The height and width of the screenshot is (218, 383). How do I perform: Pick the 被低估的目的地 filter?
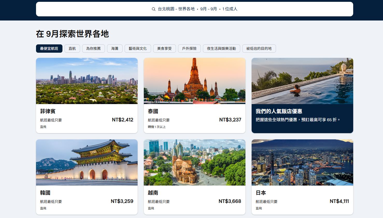[x=259, y=49]
